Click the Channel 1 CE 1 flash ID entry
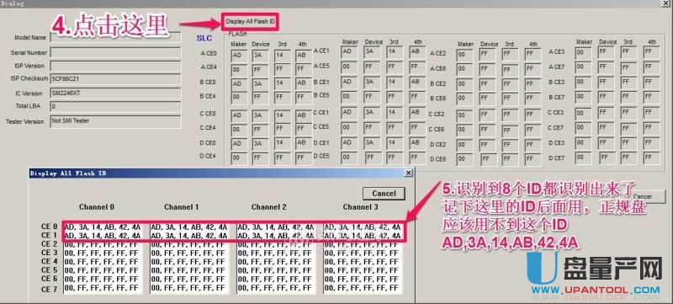 click(x=188, y=236)
